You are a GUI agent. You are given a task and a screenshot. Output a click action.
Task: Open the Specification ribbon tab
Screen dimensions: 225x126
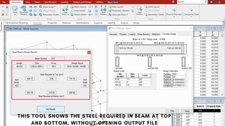[50, 2]
